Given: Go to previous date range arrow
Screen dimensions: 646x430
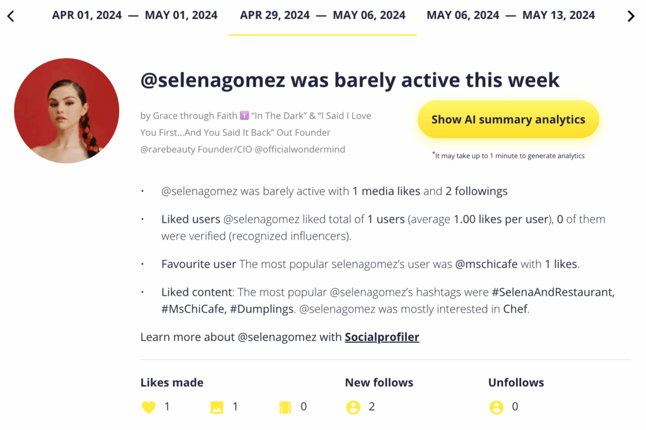Looking at the screenshot, I should point(11,16).
